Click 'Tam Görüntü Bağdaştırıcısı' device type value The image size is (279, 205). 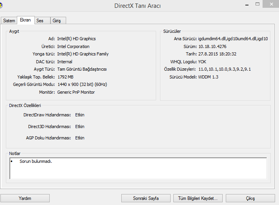coord(82,69)
